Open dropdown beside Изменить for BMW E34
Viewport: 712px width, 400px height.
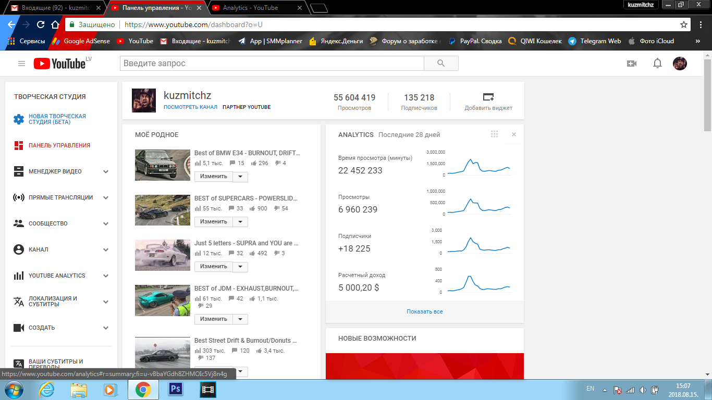coord(240,177)
